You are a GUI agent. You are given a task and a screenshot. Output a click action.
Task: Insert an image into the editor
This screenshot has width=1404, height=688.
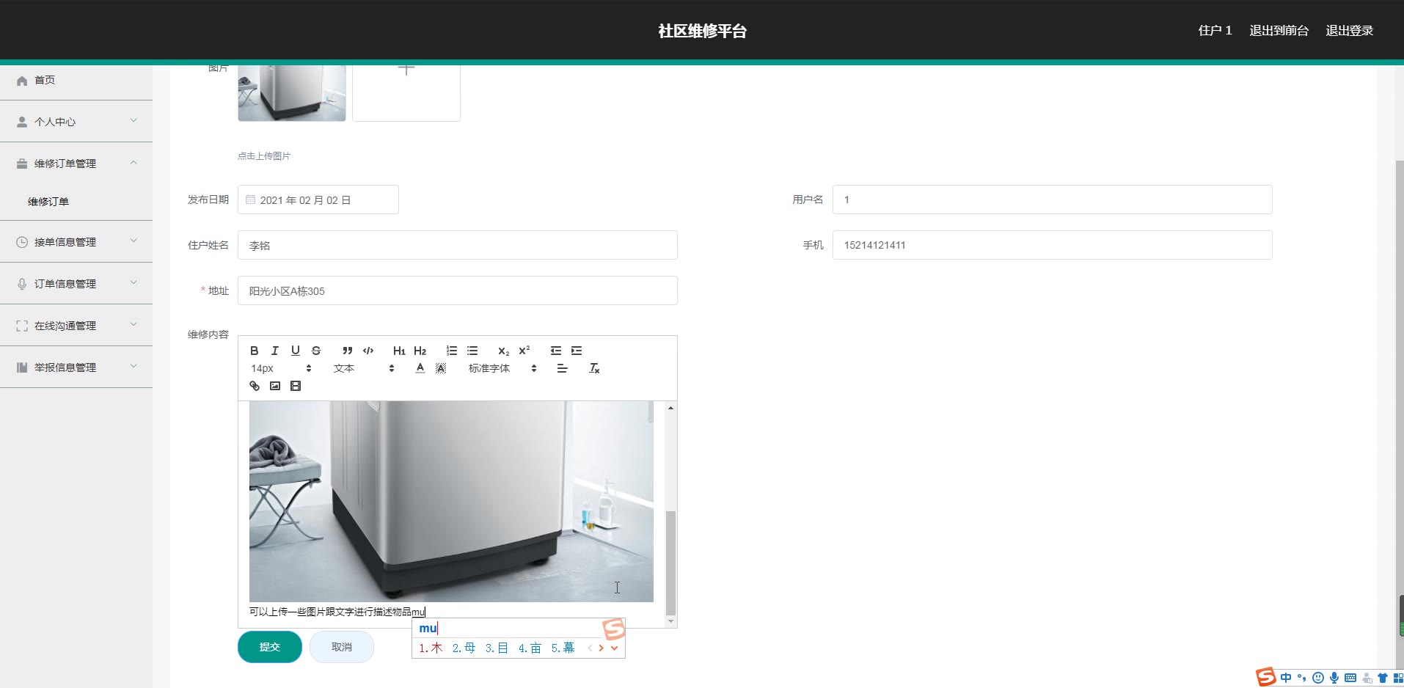(x=275, y=386)
